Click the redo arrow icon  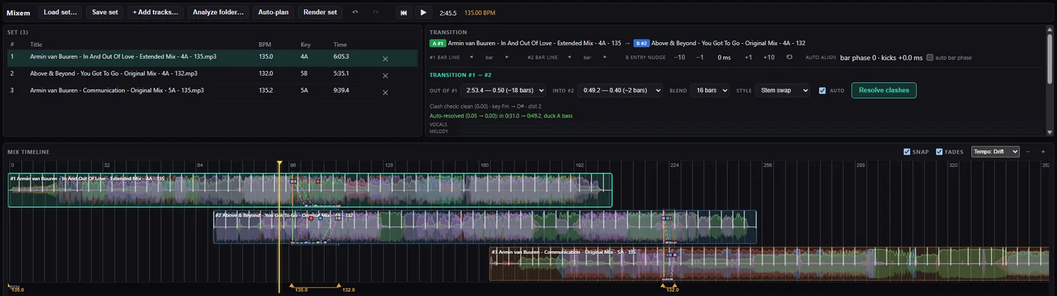coord(376,12)
